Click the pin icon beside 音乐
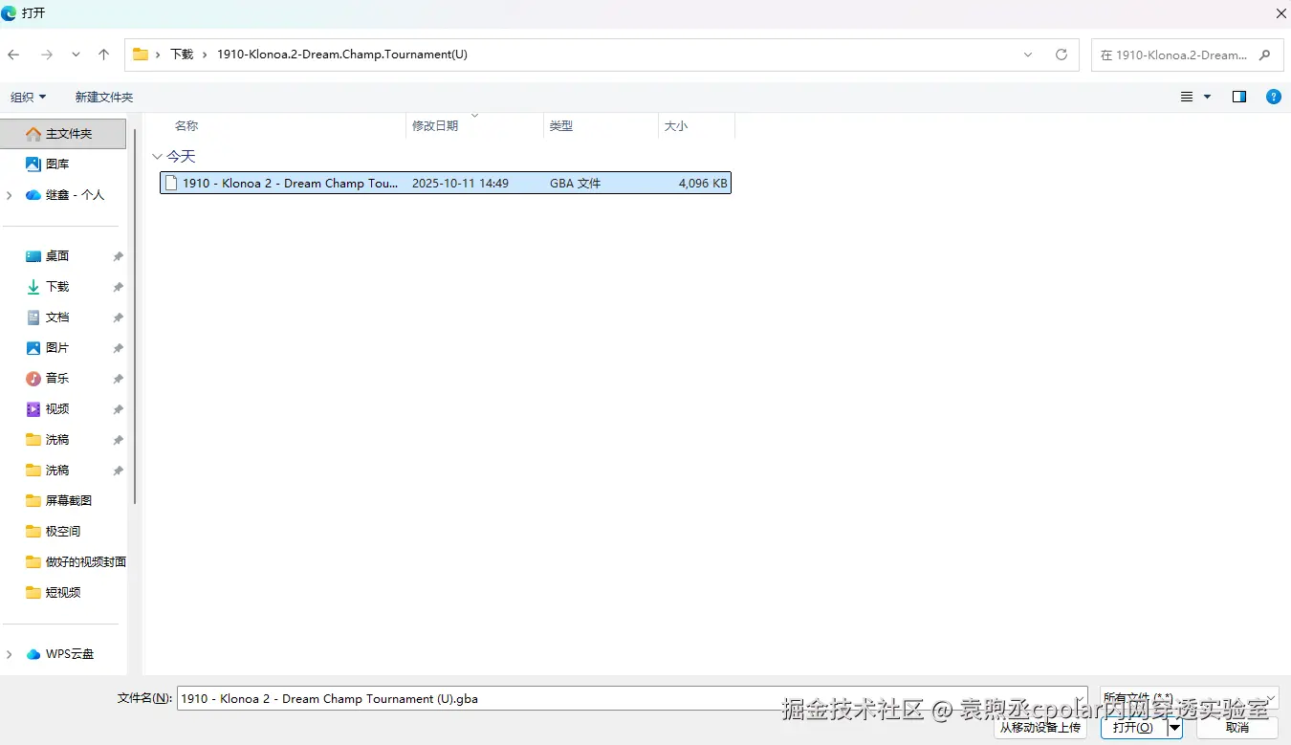The width and height of the screenshot is (1291, 745). (x=118, y=379)
